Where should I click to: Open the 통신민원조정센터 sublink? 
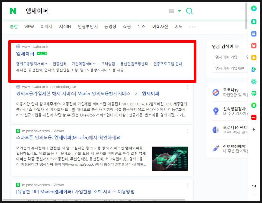(134, 64)
